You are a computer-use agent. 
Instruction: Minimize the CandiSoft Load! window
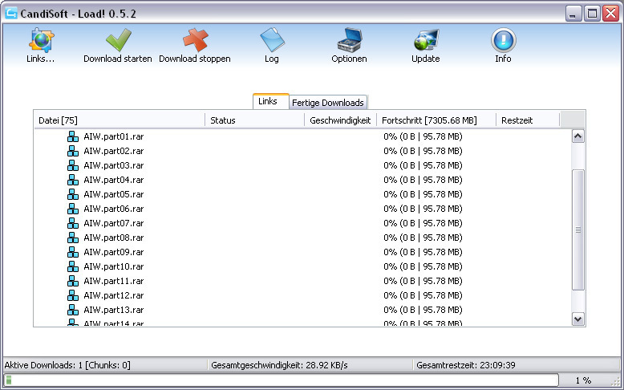tap(573, 14)
